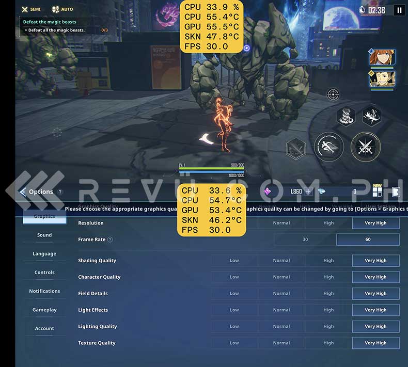Open the Notifications options tab
Screen dimensions: 408x367
(x=44, y=291)
